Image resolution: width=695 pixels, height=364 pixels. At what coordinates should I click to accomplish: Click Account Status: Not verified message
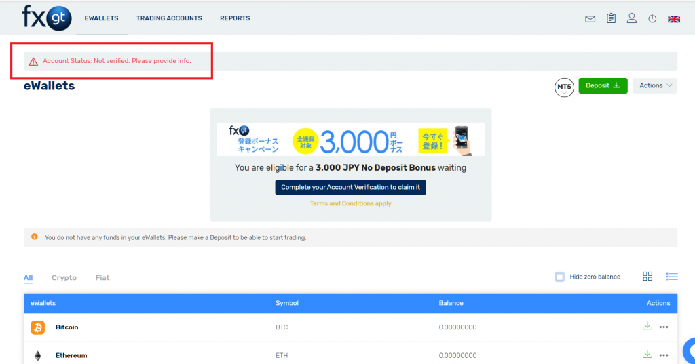click(x=117, y=61)
